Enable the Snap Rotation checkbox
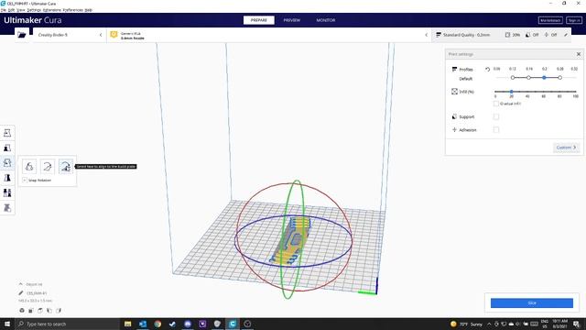Viewport: 586px width, 330px height. [x=25, y=181]
